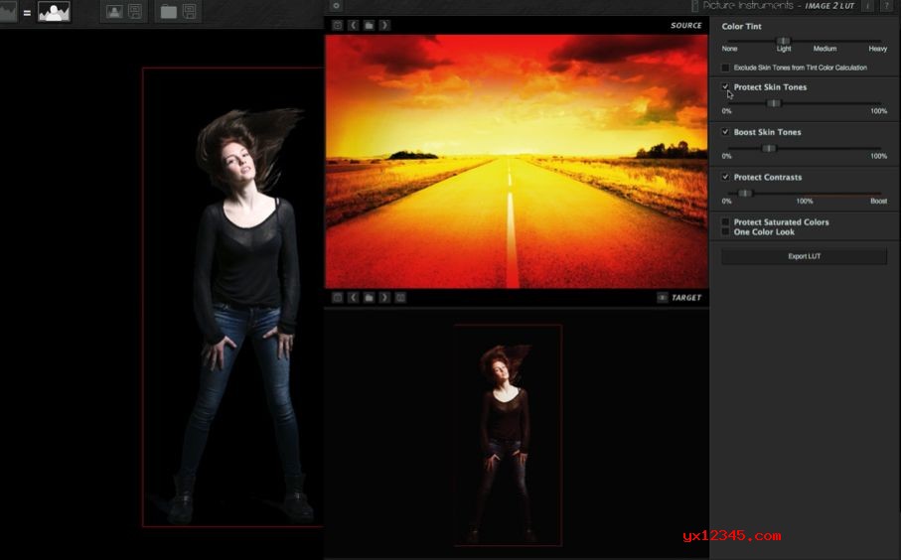Enable Protect Saturated Colors checkbox
902x560 pixels.
(x=725, y=222)
